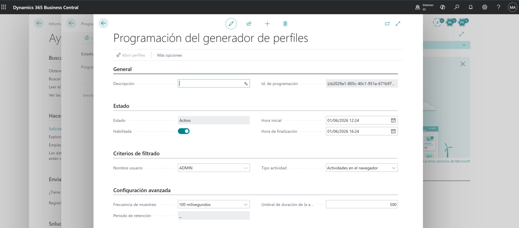Click the otros servicios de Microsoft link
The width and height of the screenshot is (519, 228).
tap(449, 161)
